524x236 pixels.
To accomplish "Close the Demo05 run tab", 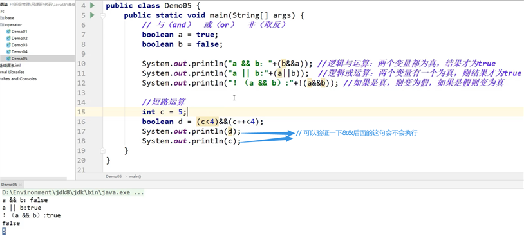I will coord(21,185).
